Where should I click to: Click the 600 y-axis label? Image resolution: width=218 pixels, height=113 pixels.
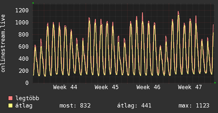pos(24,47)
